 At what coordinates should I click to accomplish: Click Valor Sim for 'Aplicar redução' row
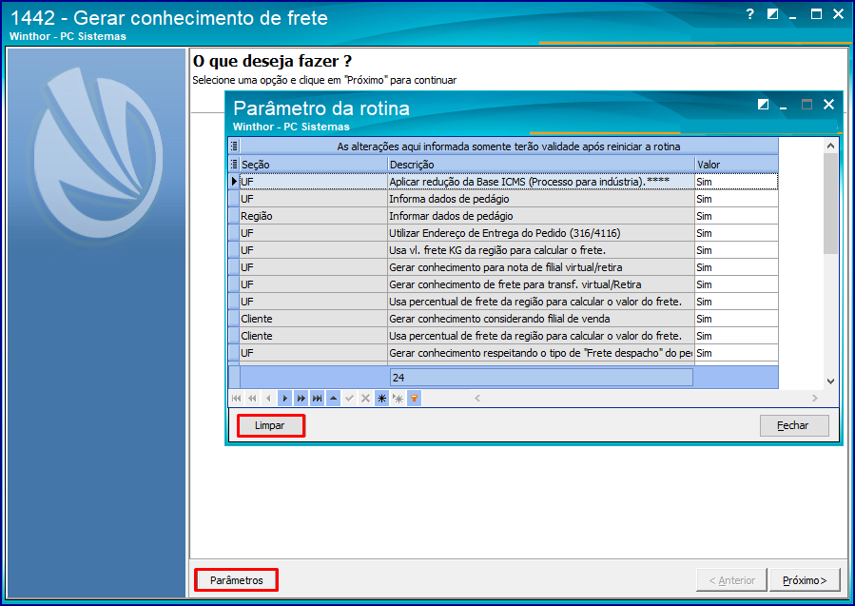pyautogui.click(x=737, y=182)
